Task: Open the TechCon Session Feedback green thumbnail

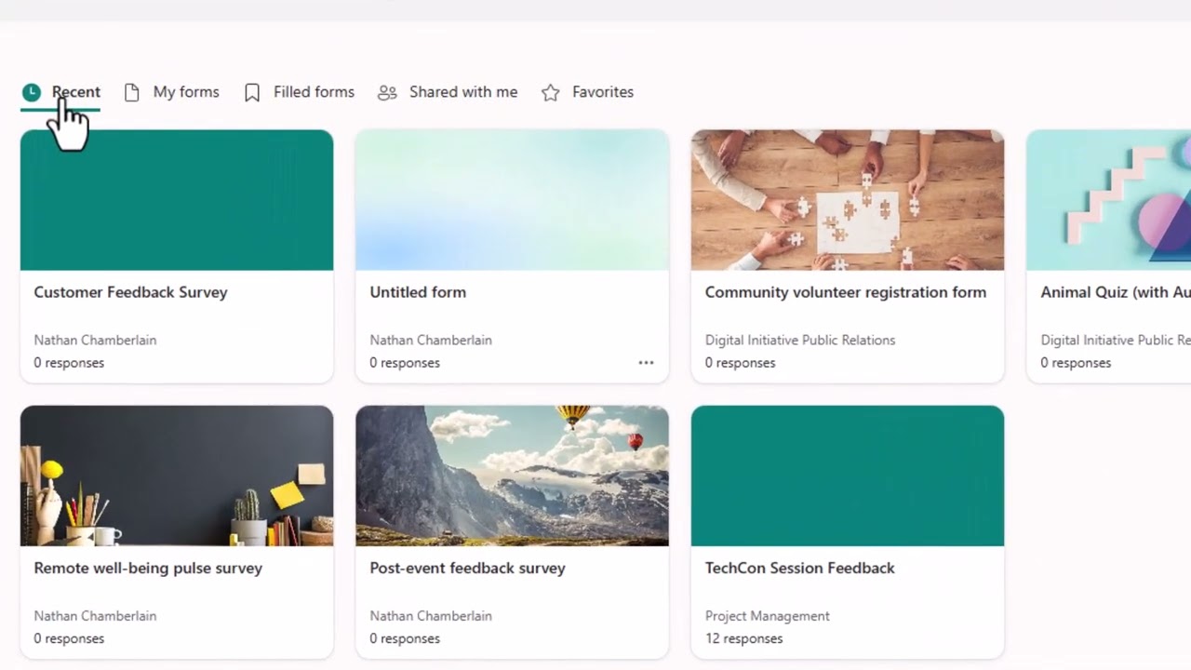Action: (x=848, y=476)
